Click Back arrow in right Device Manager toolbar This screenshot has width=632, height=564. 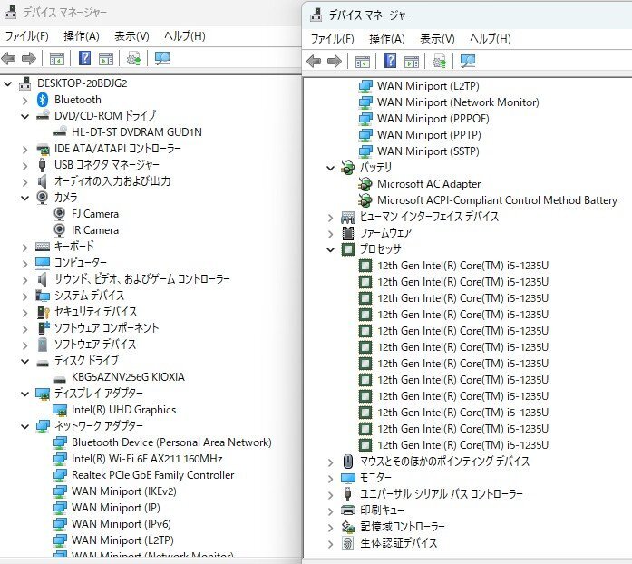pyautogui.click(x=314, y=62)
